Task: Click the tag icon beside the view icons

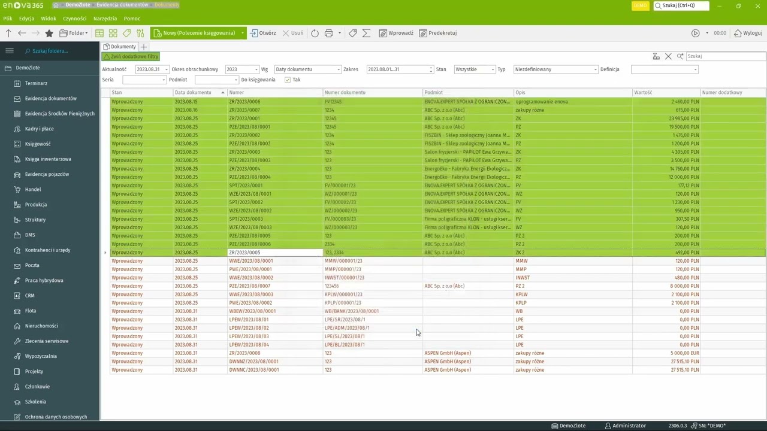Action: point(126,33)
